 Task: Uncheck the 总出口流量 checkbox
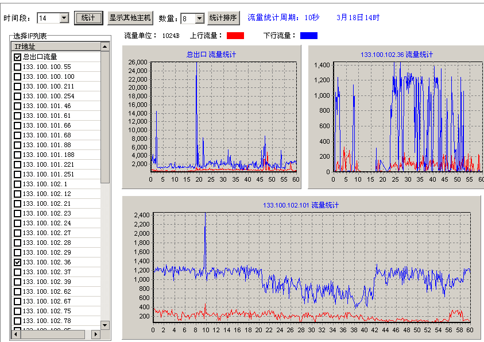coord(17,57)
